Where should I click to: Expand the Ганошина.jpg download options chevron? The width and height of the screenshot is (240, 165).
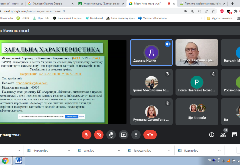169,150
